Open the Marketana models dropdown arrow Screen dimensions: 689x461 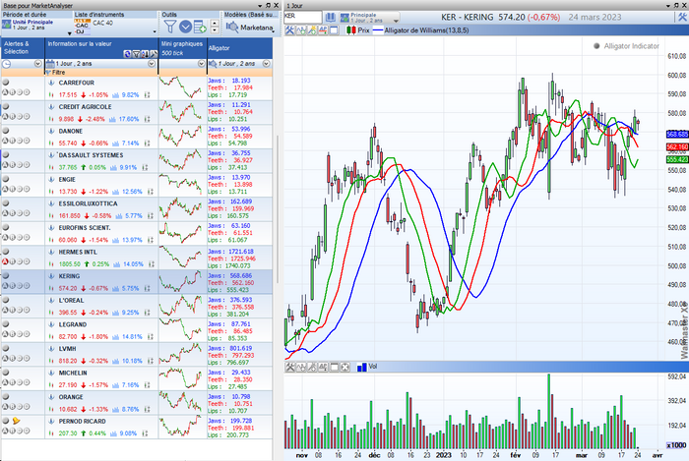tap(274, 30)
